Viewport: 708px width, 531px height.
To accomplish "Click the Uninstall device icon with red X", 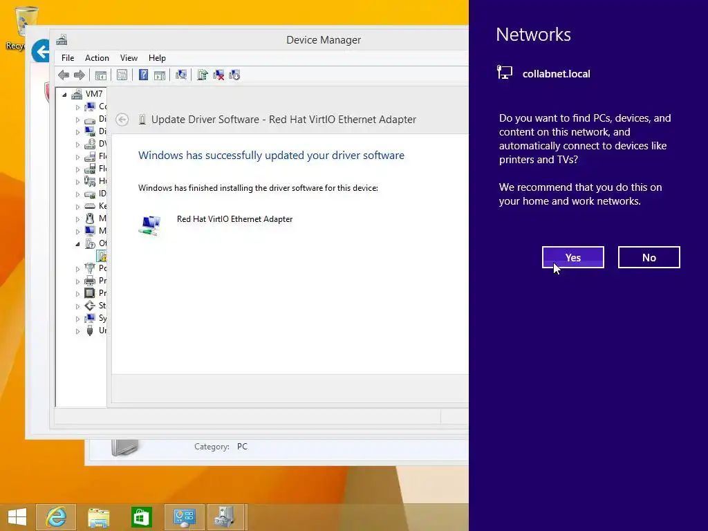I will (218, 75).
